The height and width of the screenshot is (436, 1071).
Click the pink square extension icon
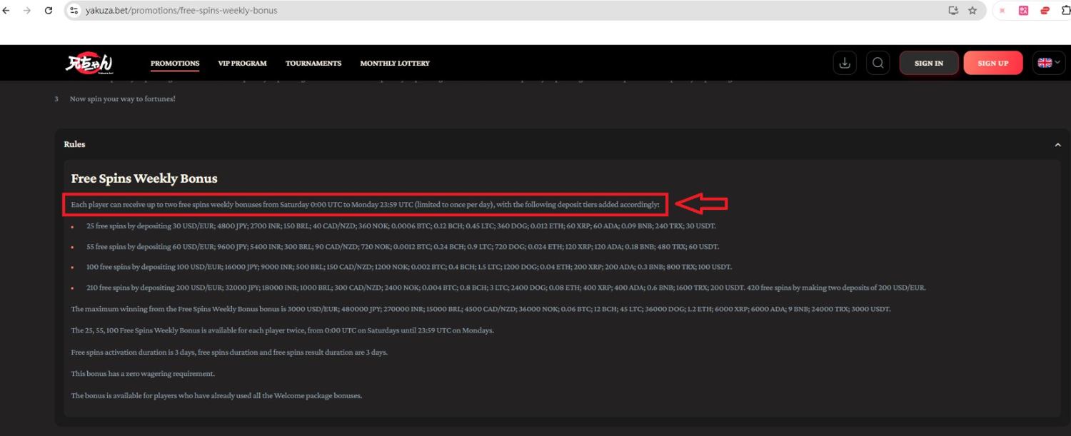point(1023,11)
